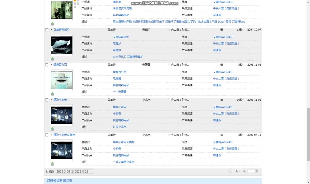Open the 艾美特电磁炉 ad thumbnail
Image resolution: width=310 pixels, height=184 pixels.
[61, 45]
